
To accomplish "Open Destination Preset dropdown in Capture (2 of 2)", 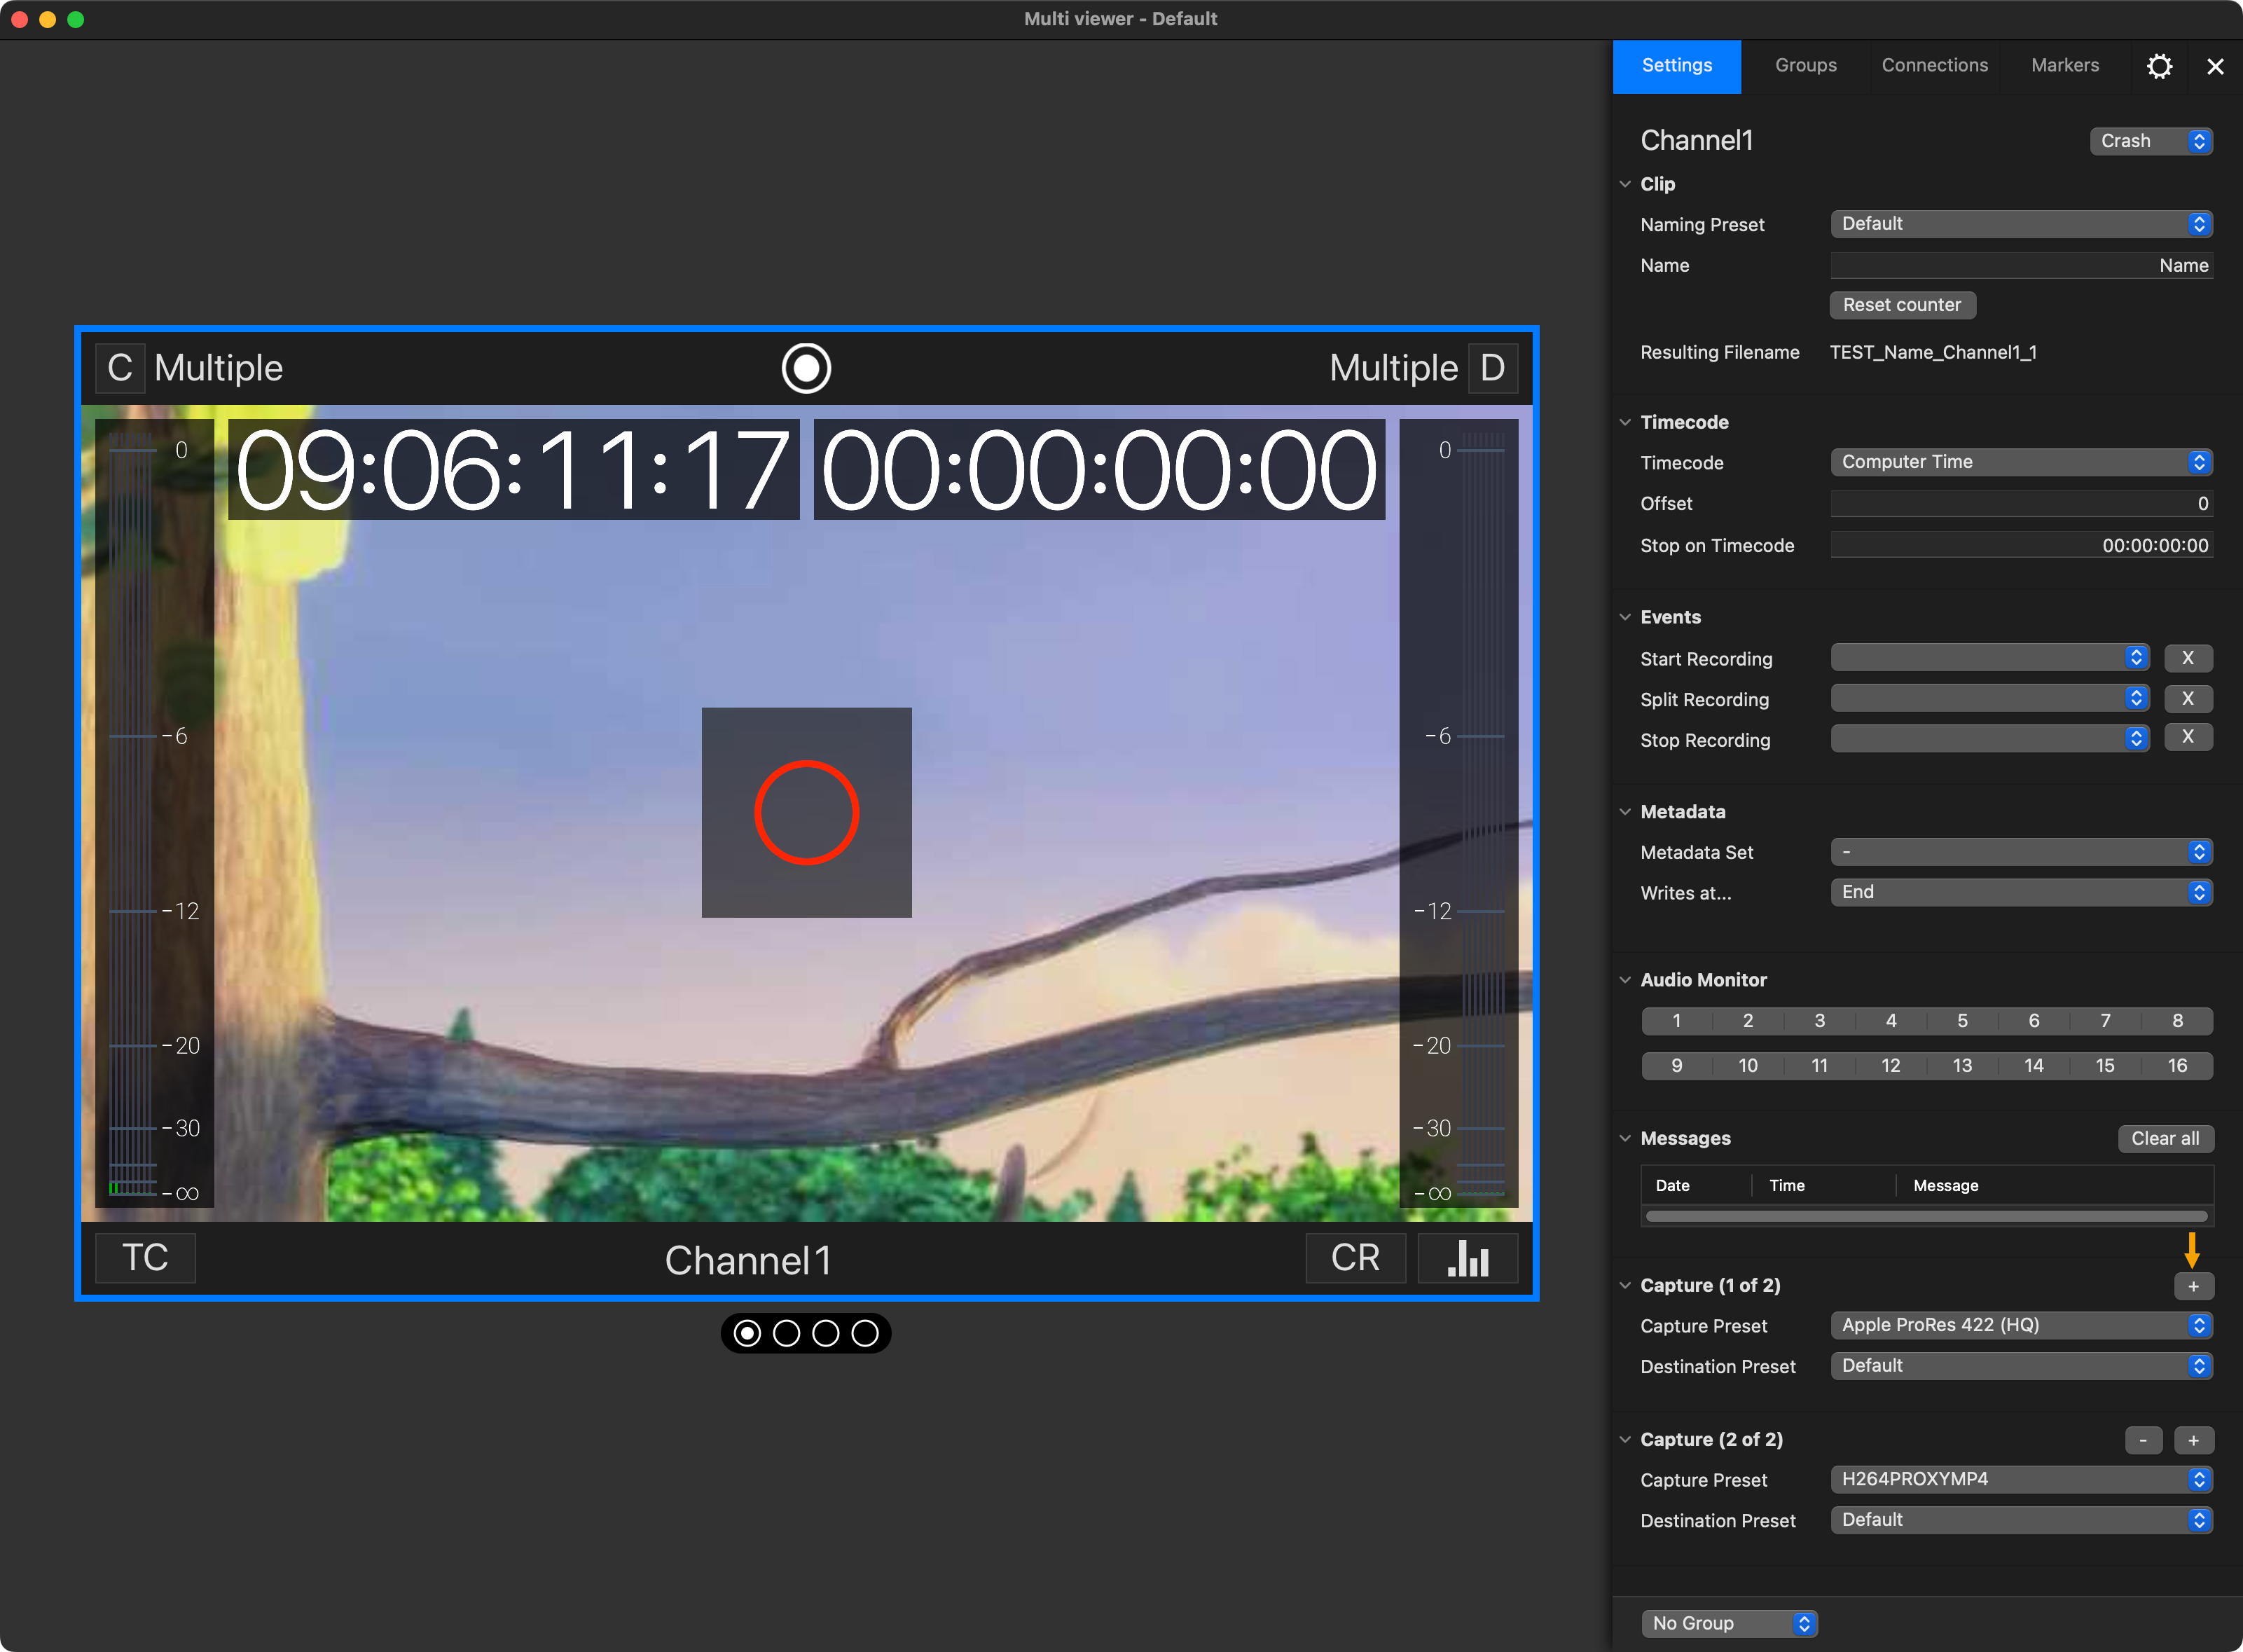I will pos(2021,1520).
